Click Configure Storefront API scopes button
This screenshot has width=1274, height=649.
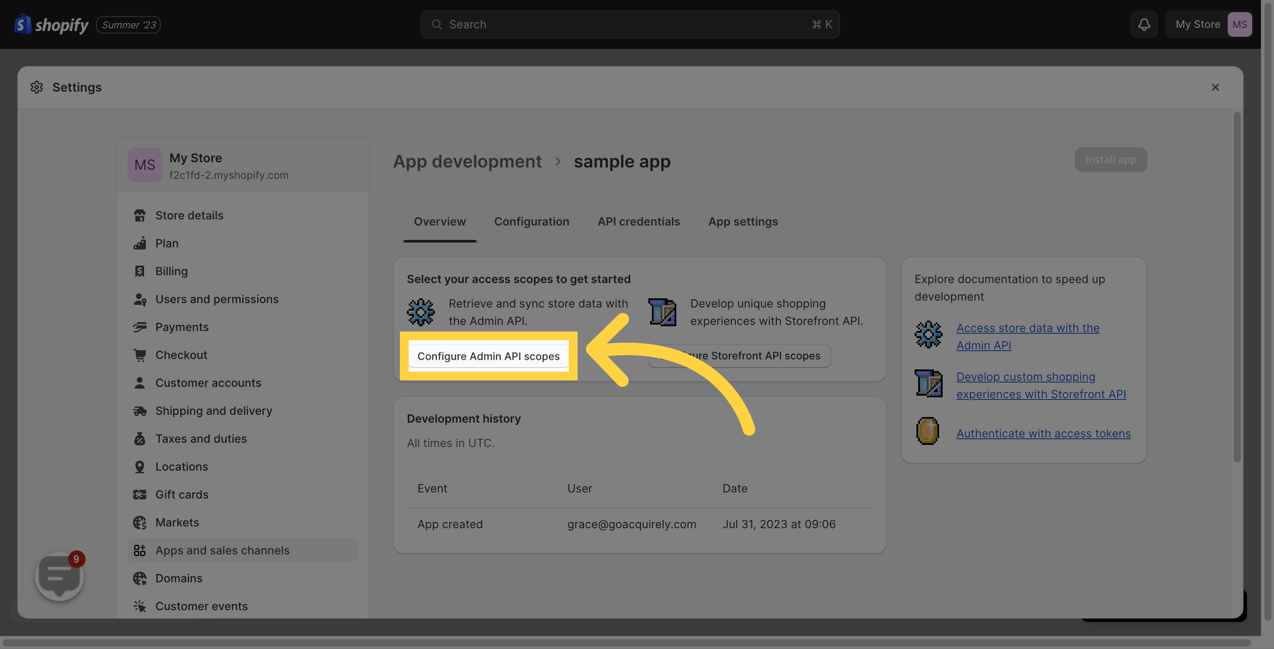(739, 355)
